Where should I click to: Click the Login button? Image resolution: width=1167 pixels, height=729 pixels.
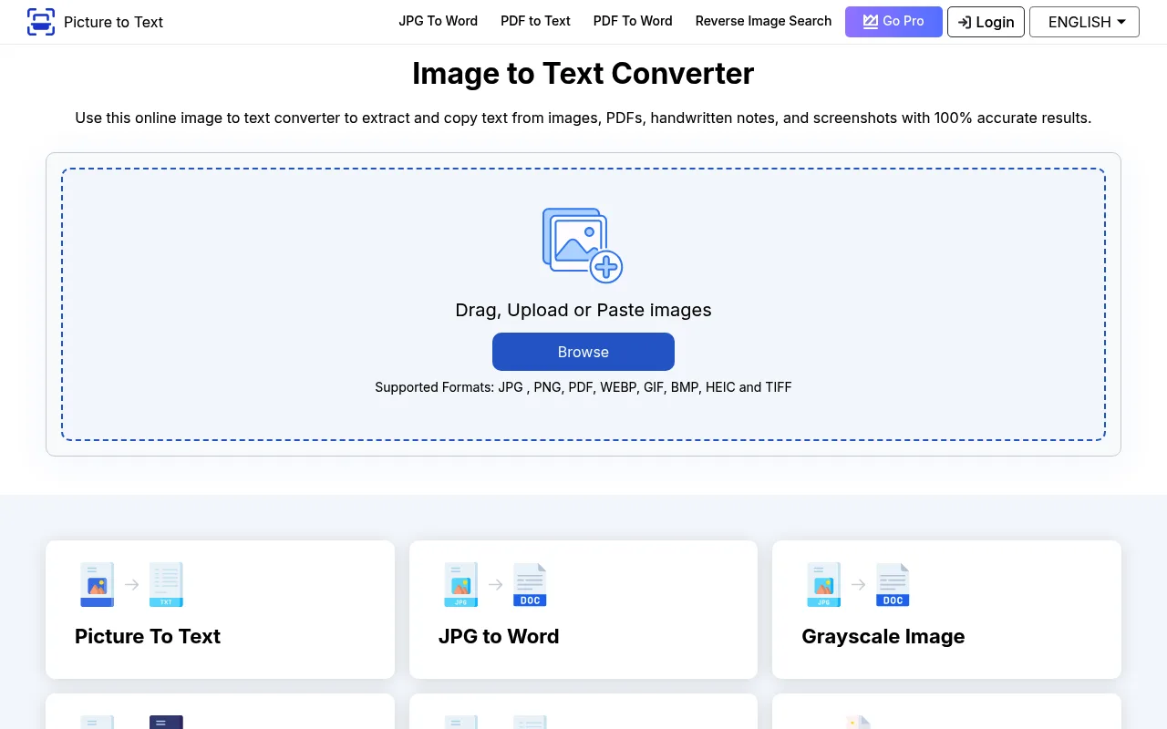[x=986, y=22]
